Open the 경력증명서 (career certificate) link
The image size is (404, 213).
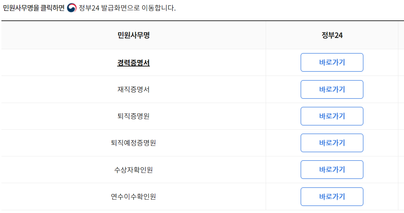[x=133, y=62]
